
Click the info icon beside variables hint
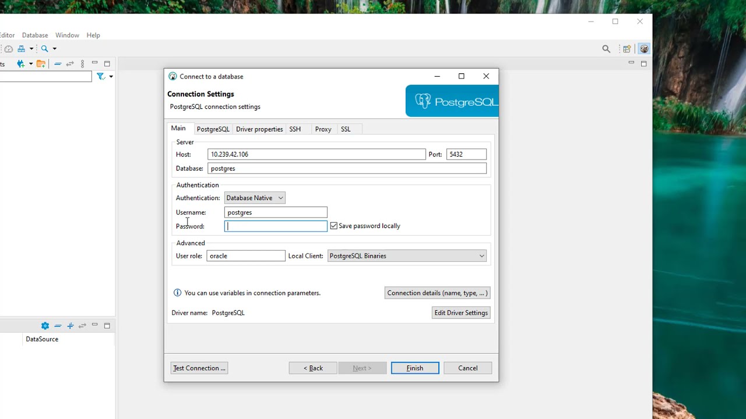tap(177, 293)
